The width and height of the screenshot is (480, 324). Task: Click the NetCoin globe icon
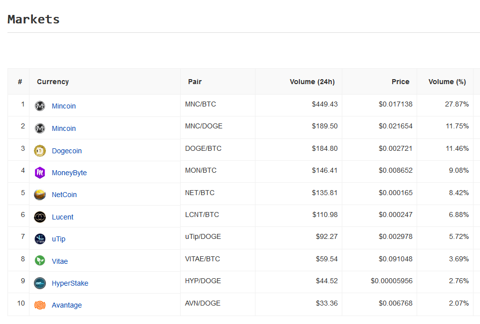pyautogui.click(x=40, y=195)
